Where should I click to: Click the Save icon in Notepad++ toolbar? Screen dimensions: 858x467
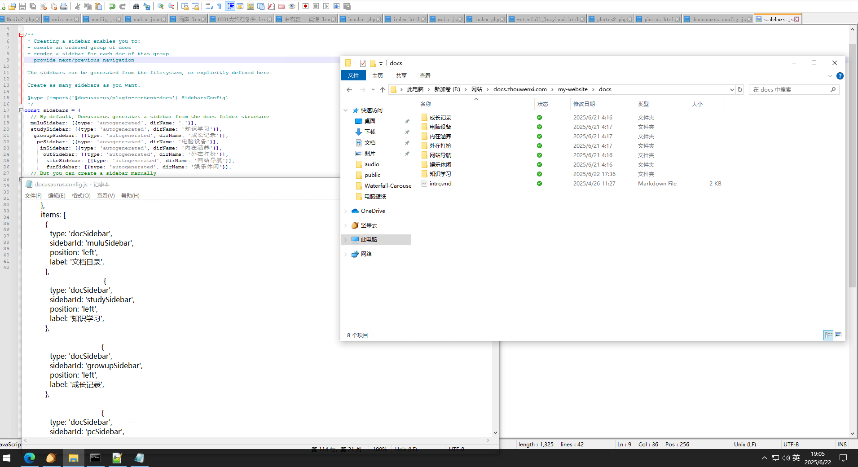point(22,6)
